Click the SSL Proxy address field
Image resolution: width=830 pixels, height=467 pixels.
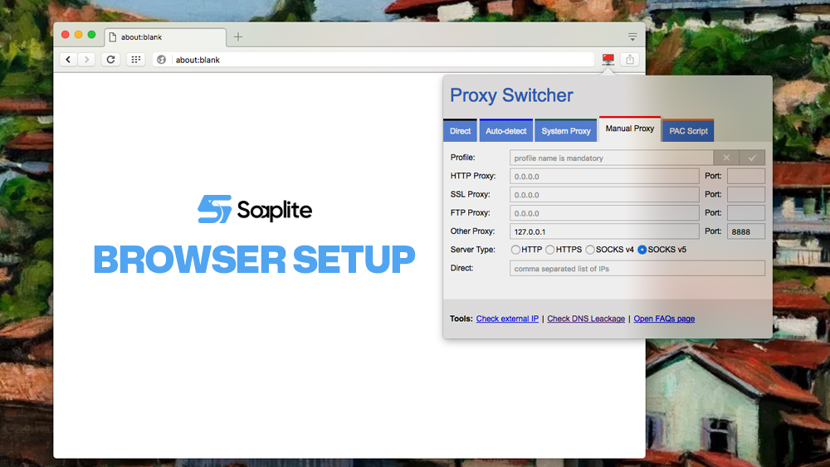(x=604, y=195)
